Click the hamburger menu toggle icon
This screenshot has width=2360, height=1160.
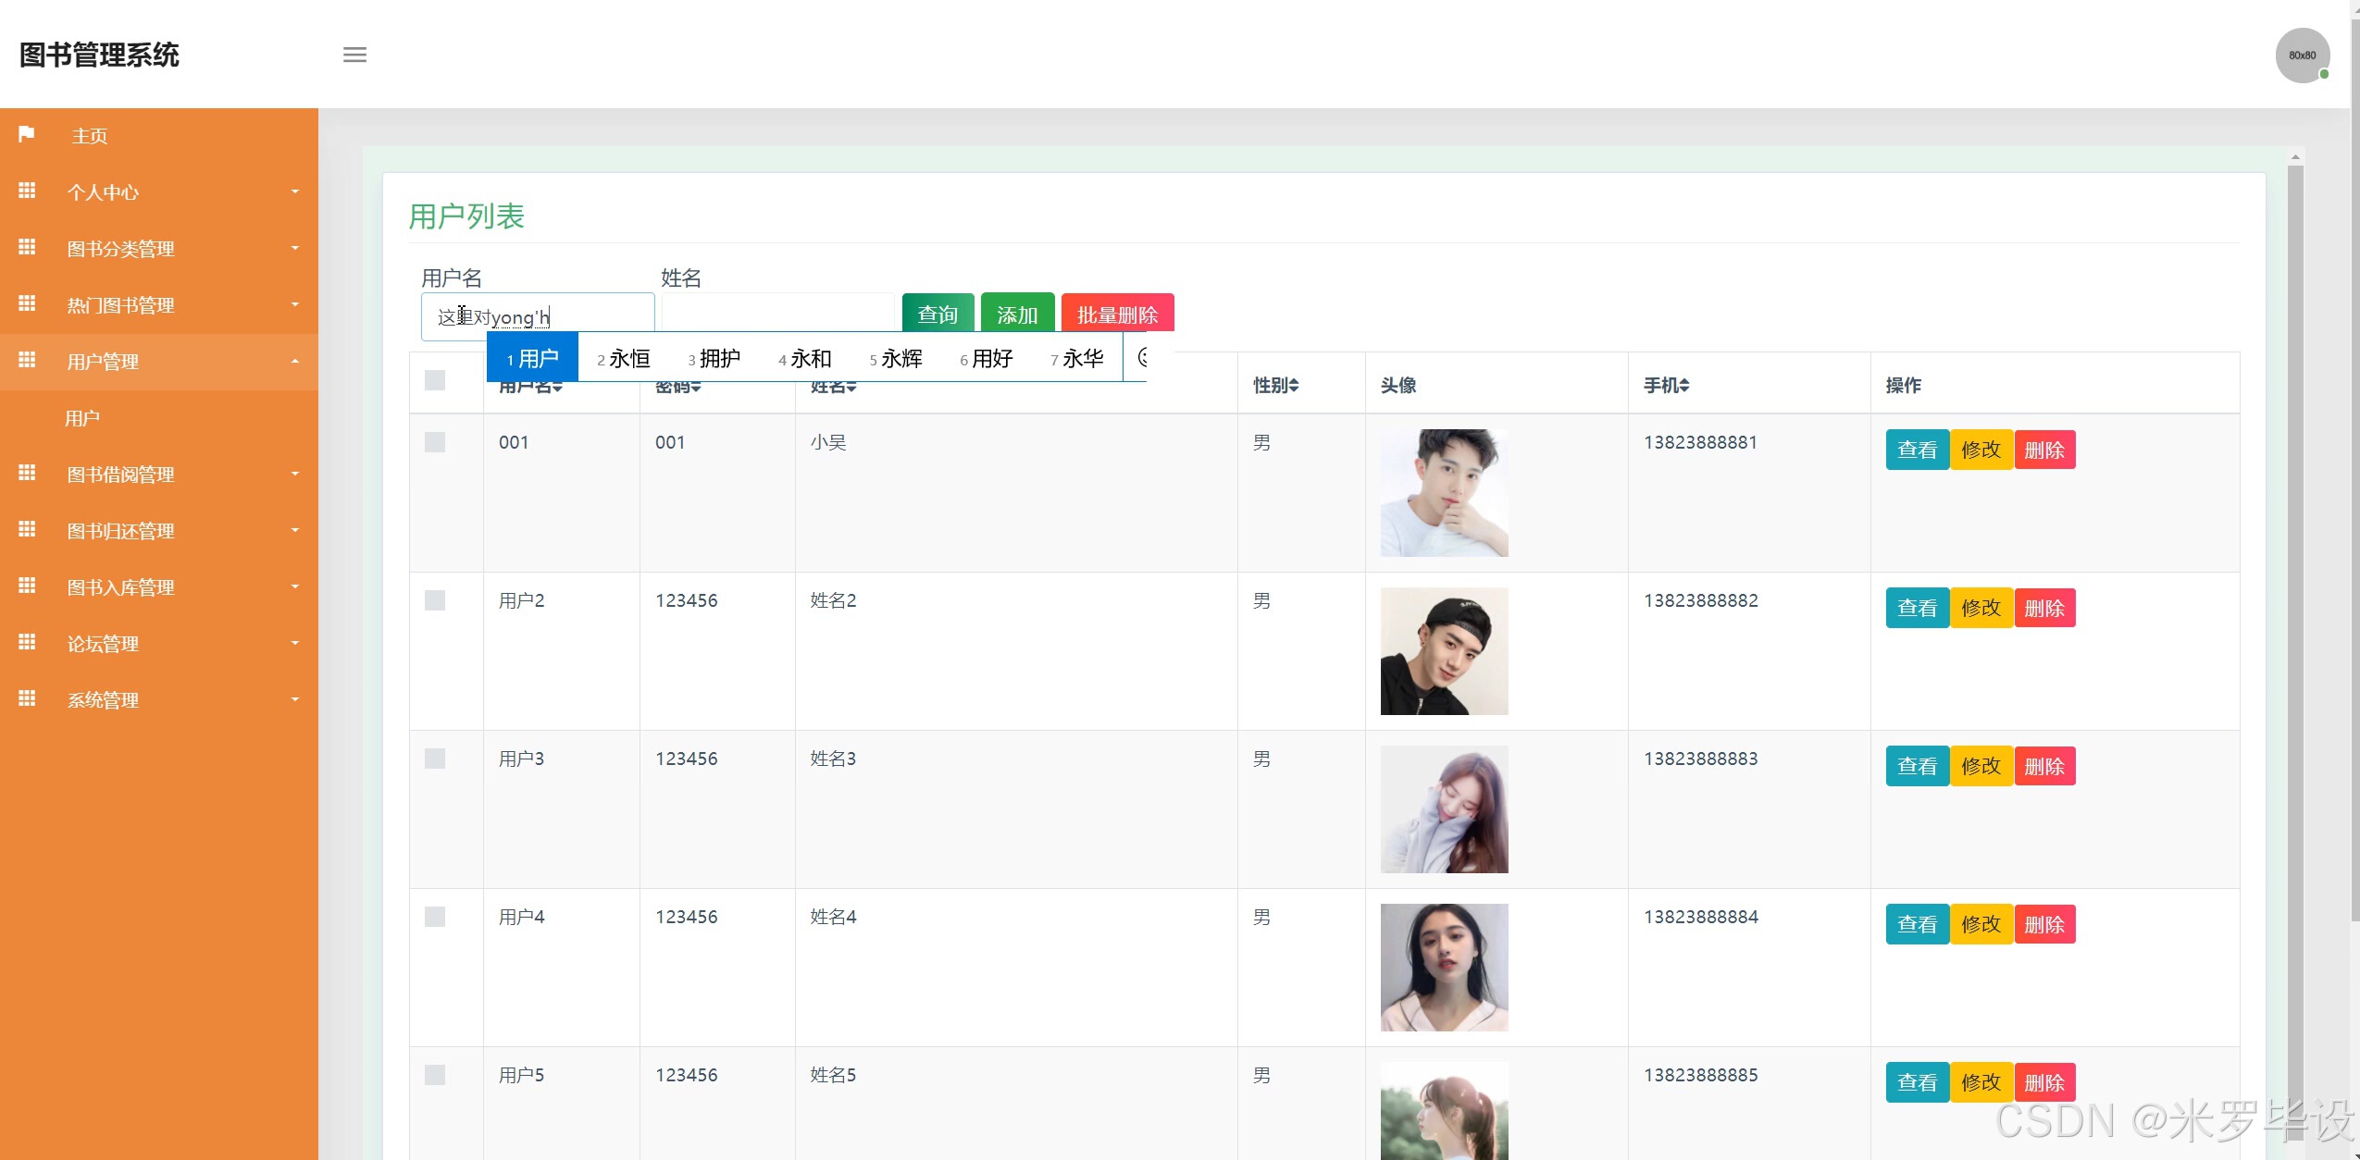(x=354, y=55)
